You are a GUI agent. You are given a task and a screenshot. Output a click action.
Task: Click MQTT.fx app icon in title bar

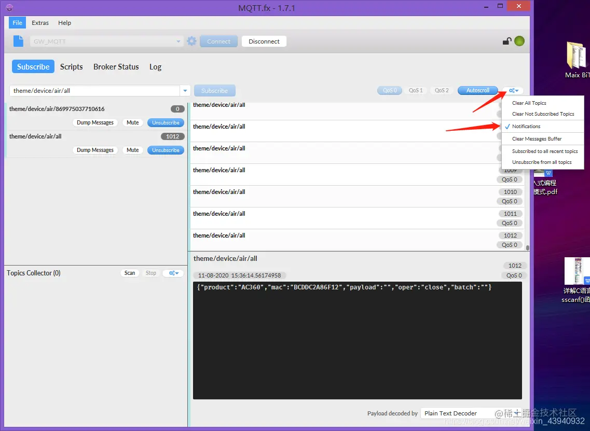coord(10,8)
